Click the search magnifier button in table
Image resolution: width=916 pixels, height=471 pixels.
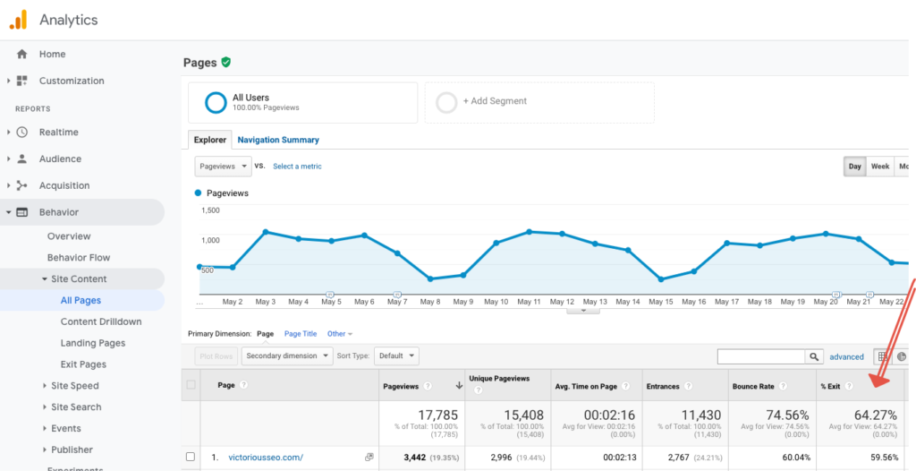pyautogui.click(x=814, y=356)
